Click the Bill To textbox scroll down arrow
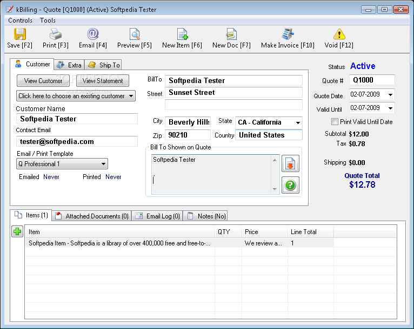This screenshot has width=414, height=329. [275, 189]
